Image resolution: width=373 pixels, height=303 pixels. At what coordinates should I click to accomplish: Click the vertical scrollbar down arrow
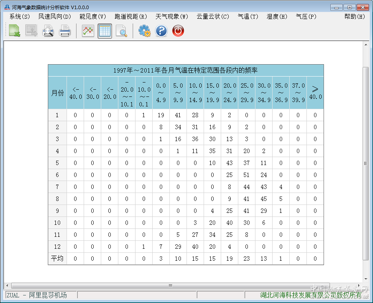coord(366,279)
